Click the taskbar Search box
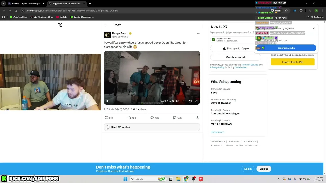The image size is (326, 183). 148,179
